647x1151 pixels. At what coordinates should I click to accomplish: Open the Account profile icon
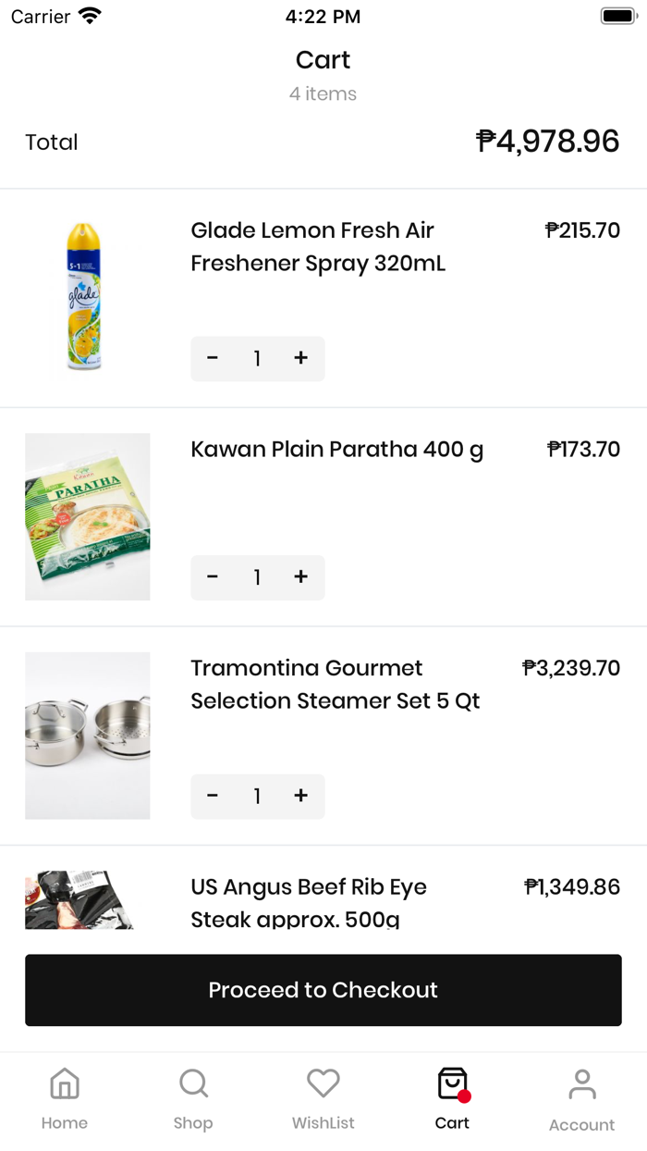581,1083
